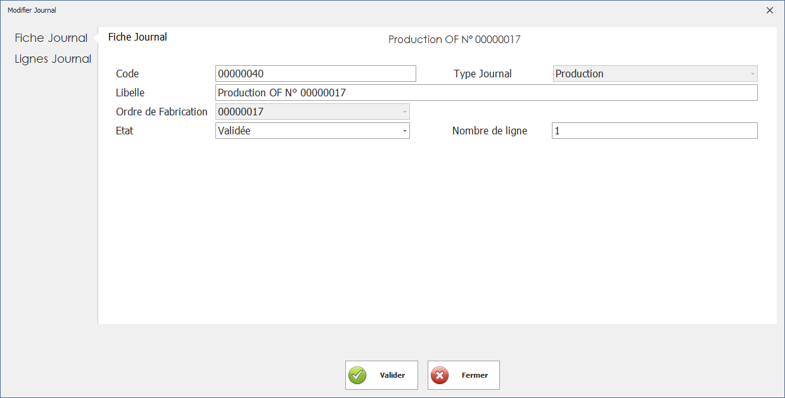Select the Nombre de ligne field

click(x=654, y=131)
